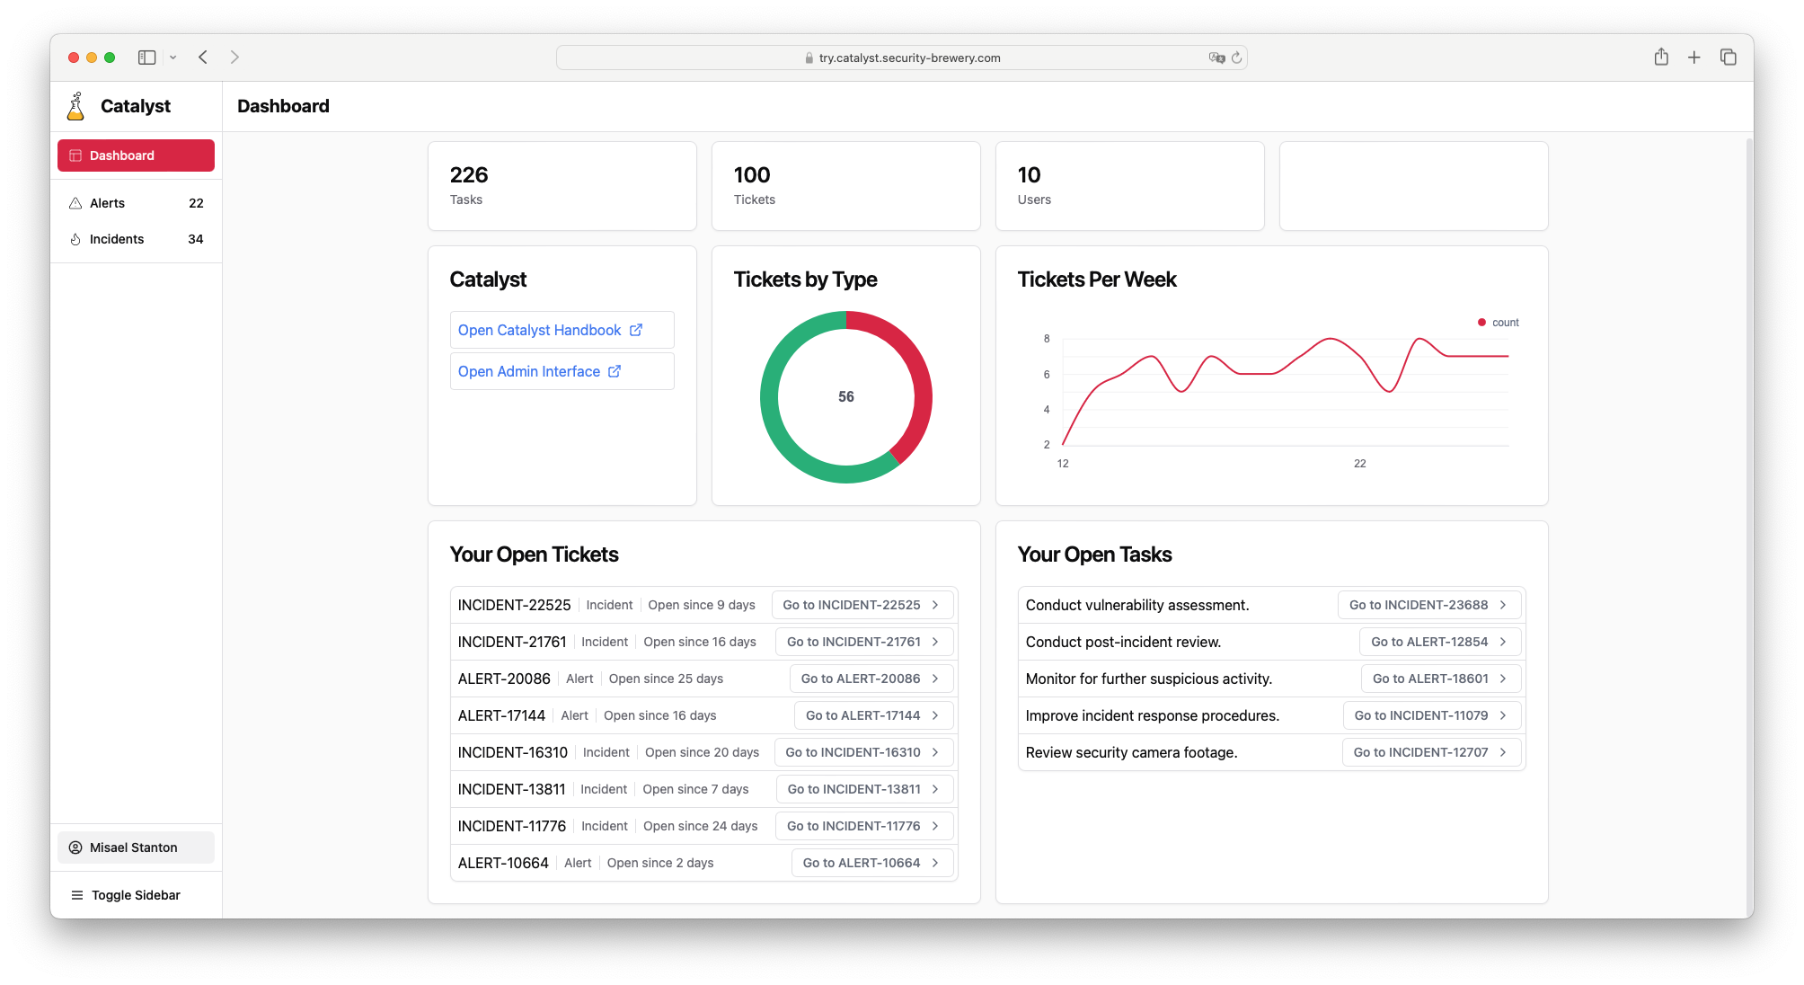Click the Go to INCIDENT-21761 button

tap(863, 642)
